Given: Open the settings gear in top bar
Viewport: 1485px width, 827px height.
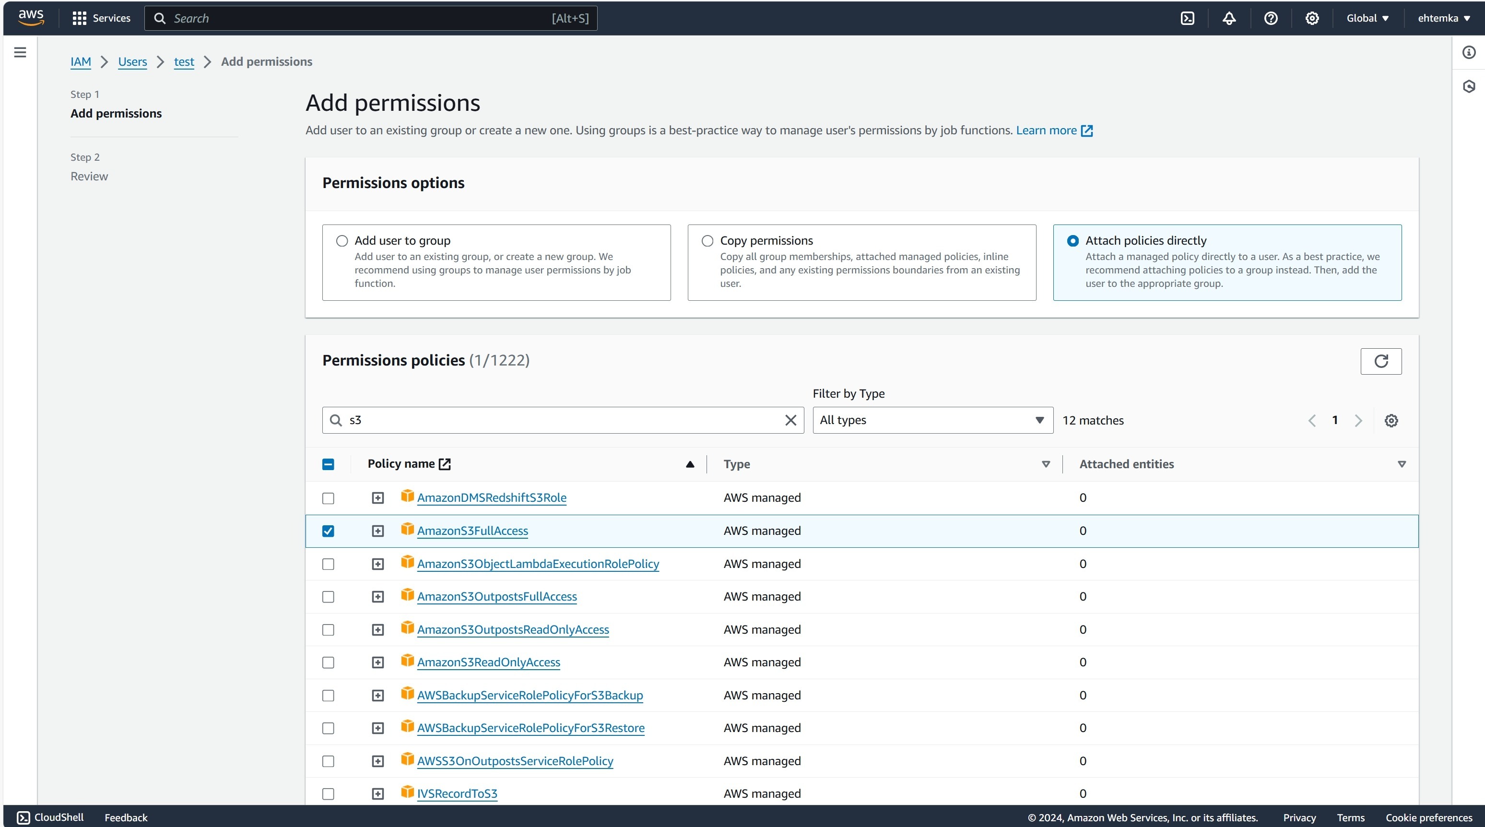Looking at the screenshot, I should pyautogui.click(x=1312, y=18).
